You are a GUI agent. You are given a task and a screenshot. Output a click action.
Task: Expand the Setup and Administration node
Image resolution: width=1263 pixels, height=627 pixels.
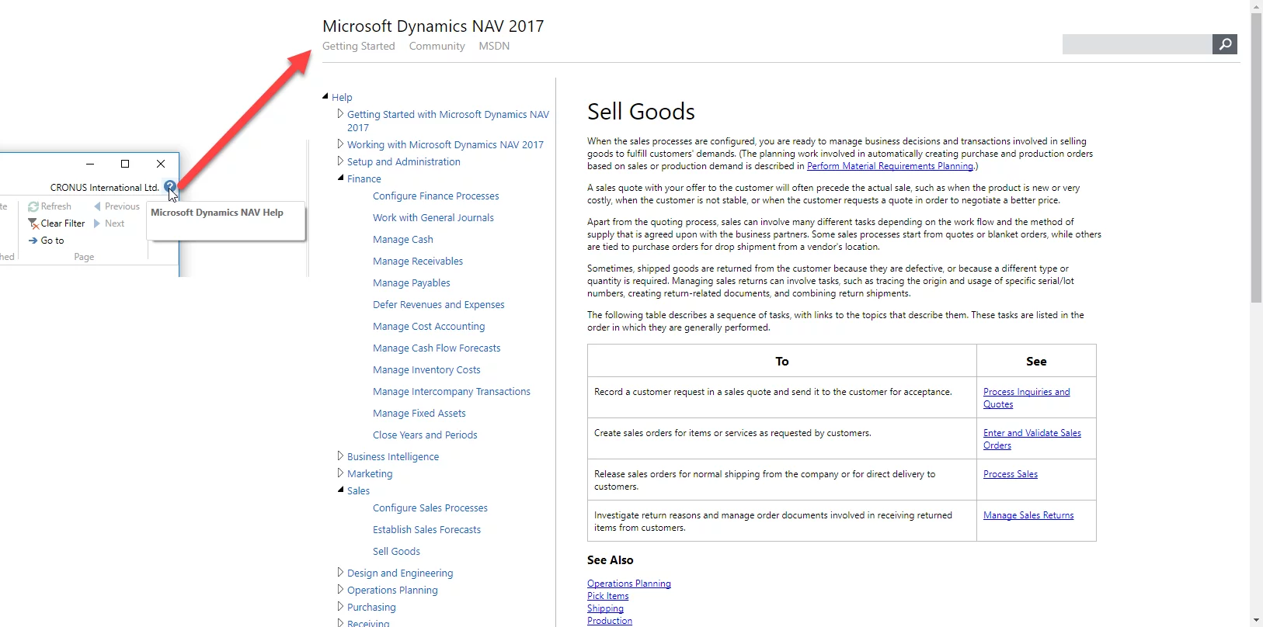[x=340, y=161]
